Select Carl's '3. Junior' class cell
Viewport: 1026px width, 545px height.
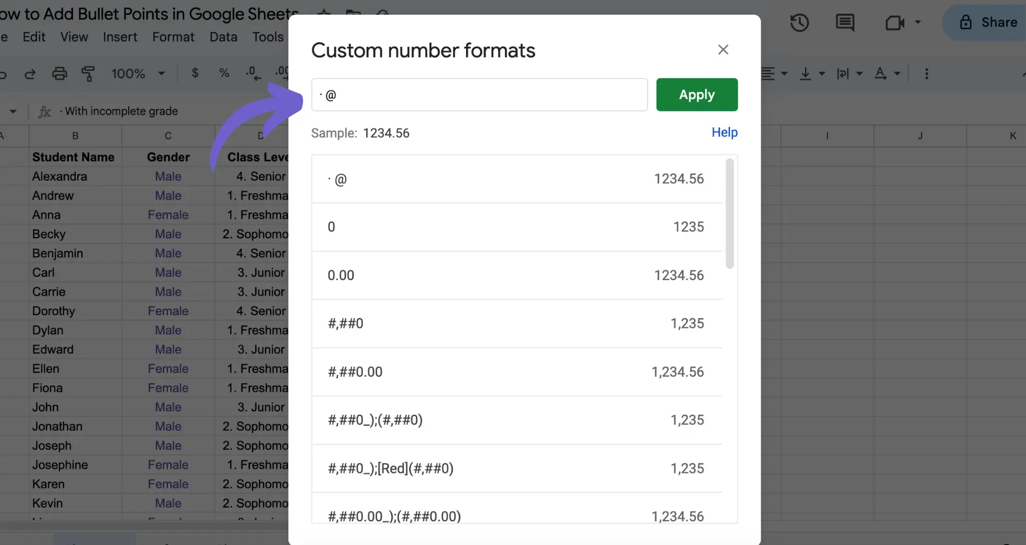click(x=252, y=272)
